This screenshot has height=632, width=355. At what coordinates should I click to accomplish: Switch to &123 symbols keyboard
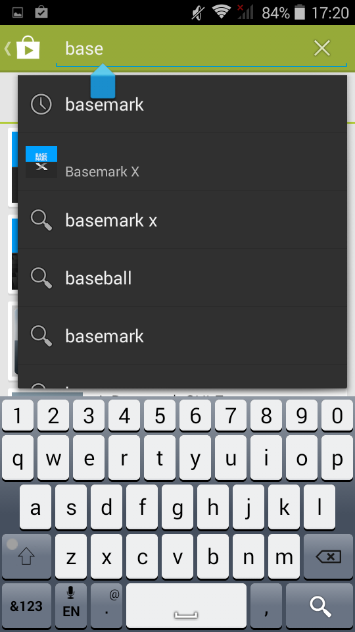click(26, 606)
